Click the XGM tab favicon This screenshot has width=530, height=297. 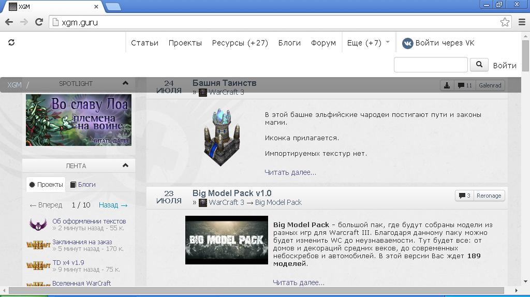click(x=13, y=6)
